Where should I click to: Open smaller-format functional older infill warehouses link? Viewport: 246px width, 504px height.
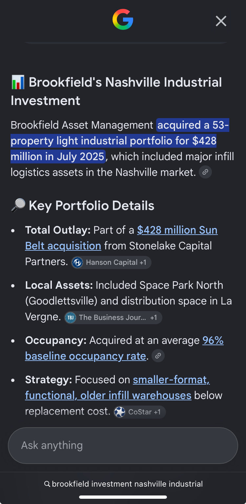117,388
